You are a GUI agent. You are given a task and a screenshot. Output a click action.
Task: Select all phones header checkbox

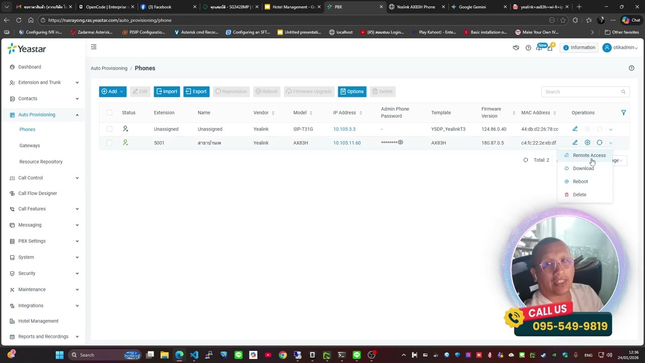point(109,112)
